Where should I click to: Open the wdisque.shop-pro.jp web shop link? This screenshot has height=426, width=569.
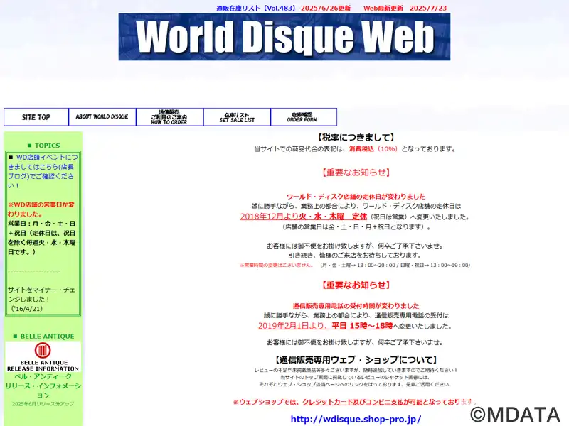click(356, 419)
